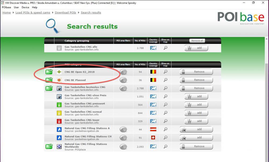
Task: Show CNG BE Open 02_2018 on map
Action: (x=165, y=72)
